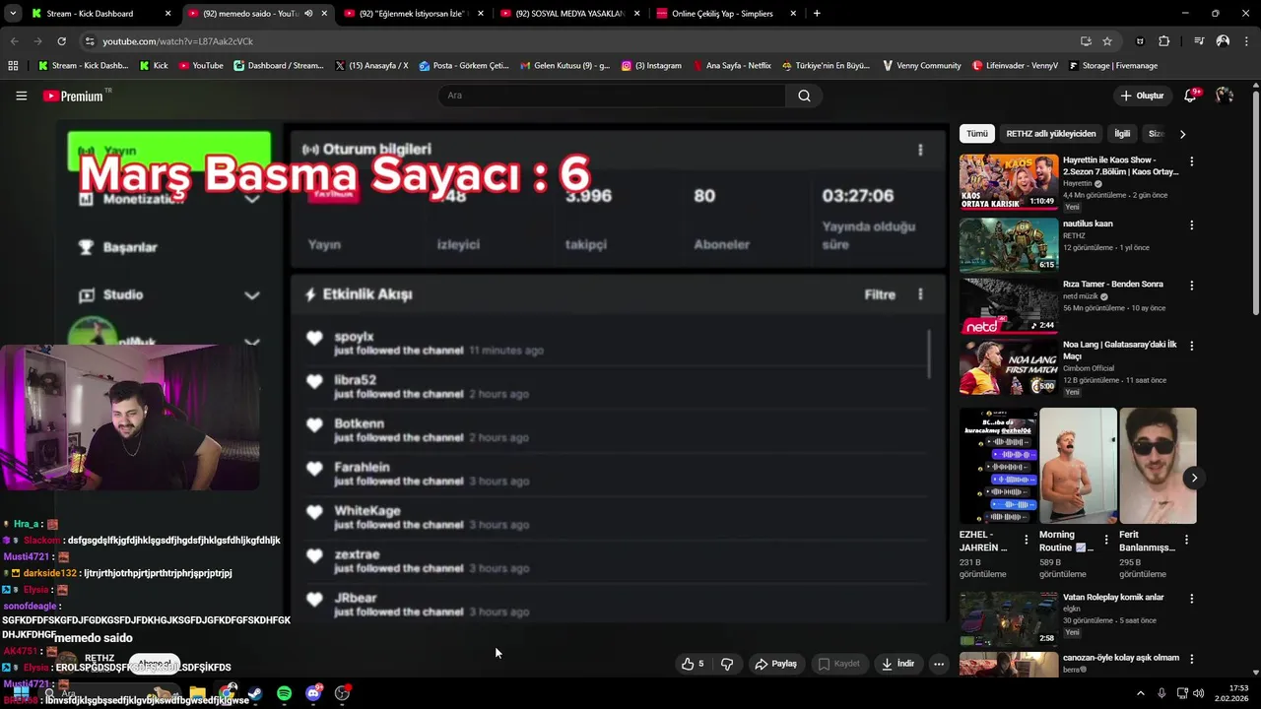The width and height of the screenshot is (1261, 709).
Task: Open options menu for nautilus kaan video
Action: click(x=1191, y=225)
